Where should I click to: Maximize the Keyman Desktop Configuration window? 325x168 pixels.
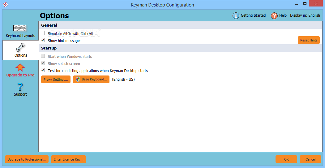coord(305,3)
